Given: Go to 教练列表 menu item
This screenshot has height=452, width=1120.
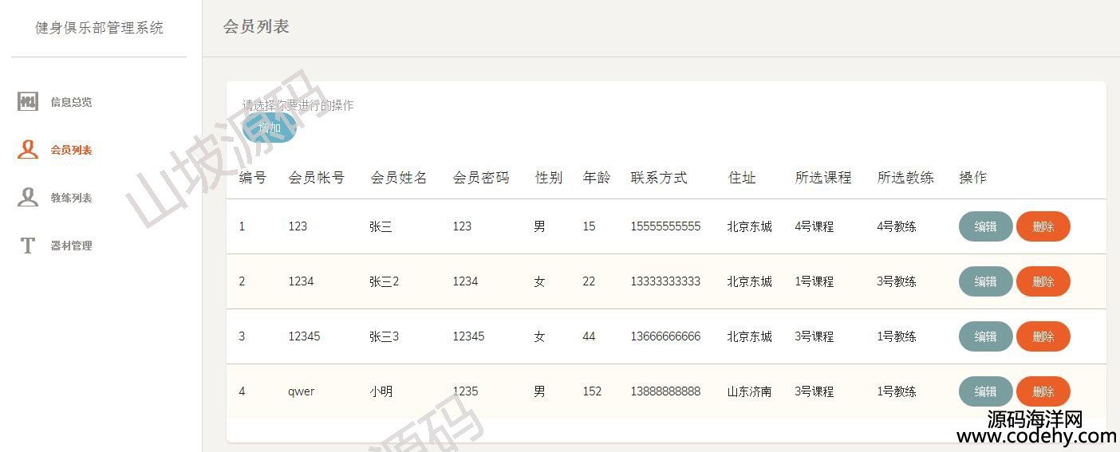Looking at the screenshot, I should [71, 198].
